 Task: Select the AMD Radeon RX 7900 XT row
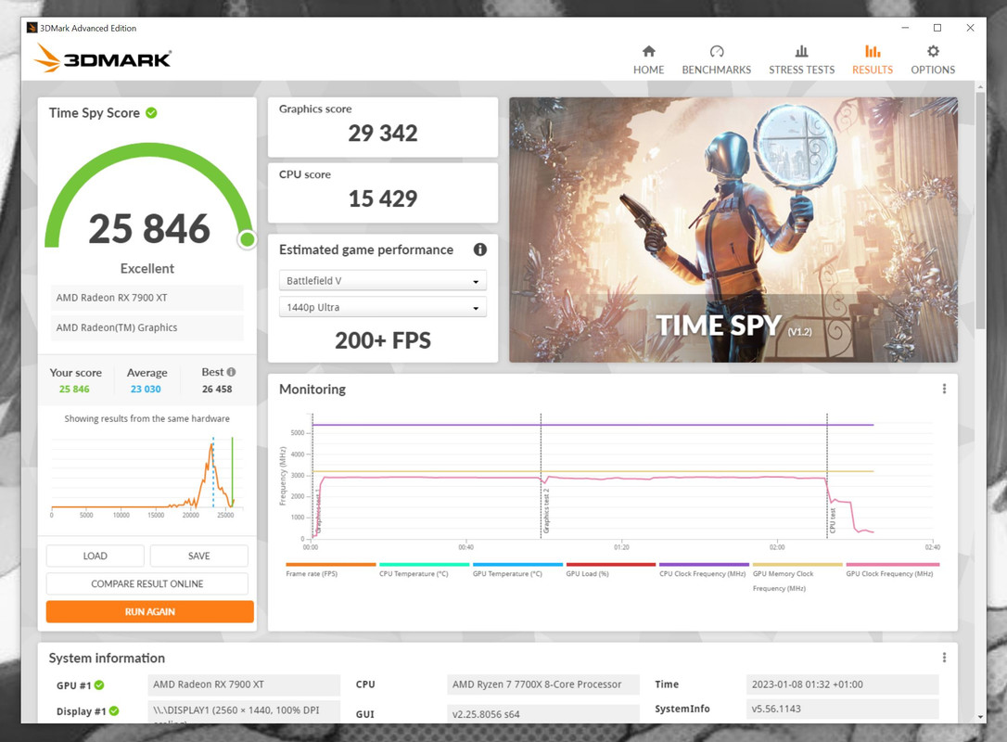coord(147,298)
